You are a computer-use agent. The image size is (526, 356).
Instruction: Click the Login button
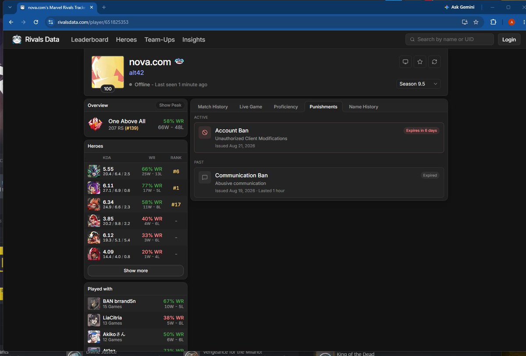(x=509, y=39)
